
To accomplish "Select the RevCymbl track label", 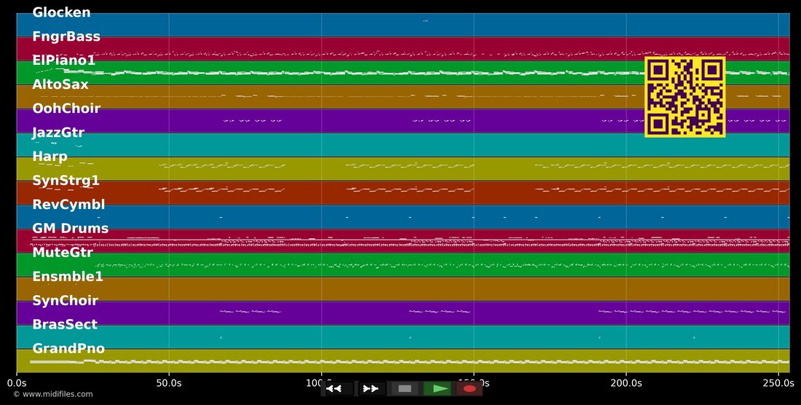I will (68, 204).
